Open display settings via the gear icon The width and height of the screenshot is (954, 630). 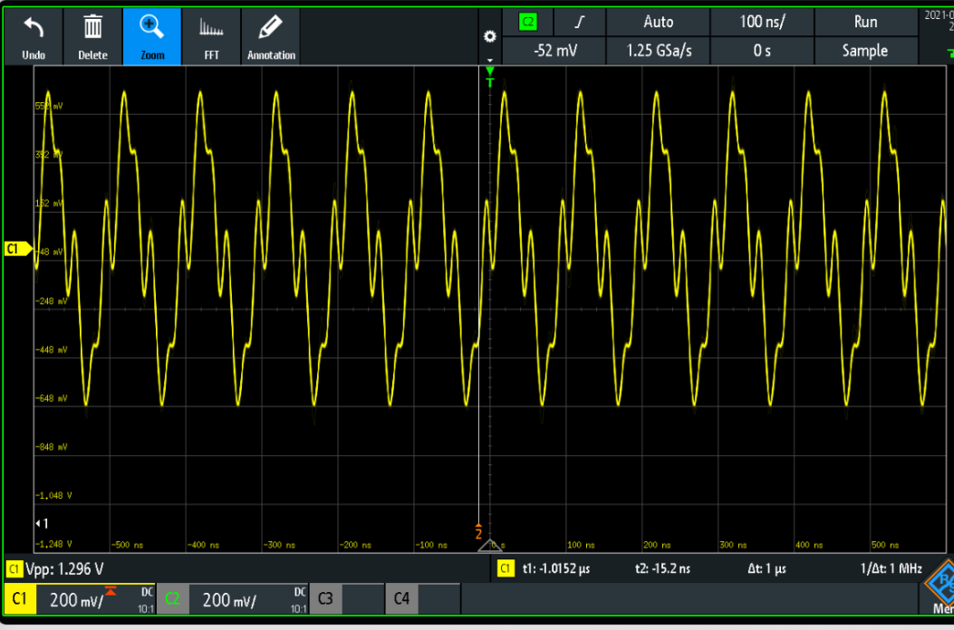point(489,36)
